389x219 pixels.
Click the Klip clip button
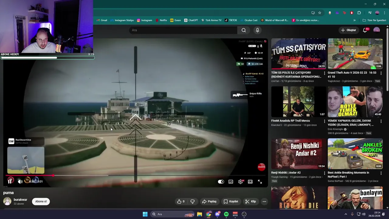tap(251, 201)
